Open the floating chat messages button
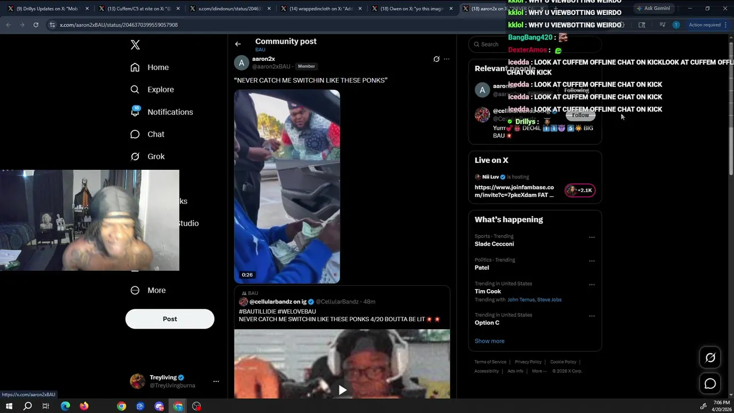 tap(710, 384)
